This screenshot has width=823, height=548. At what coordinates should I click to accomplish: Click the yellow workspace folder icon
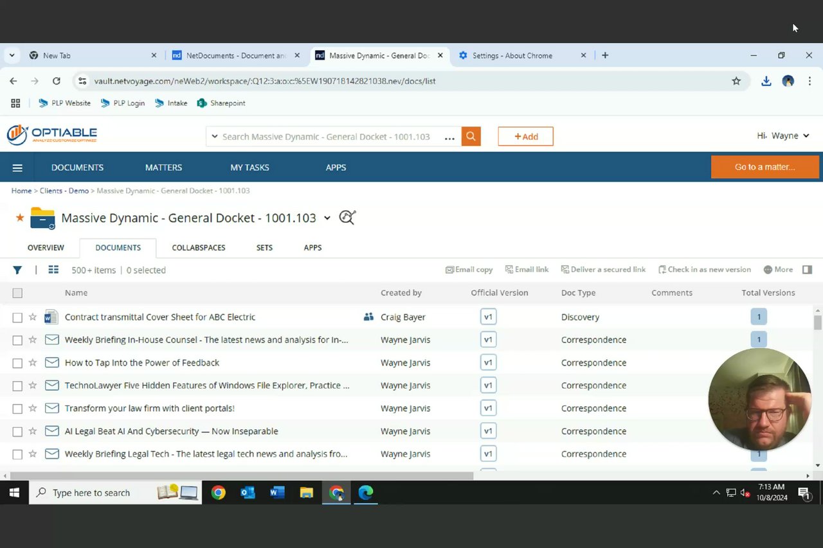pos(42,218)
